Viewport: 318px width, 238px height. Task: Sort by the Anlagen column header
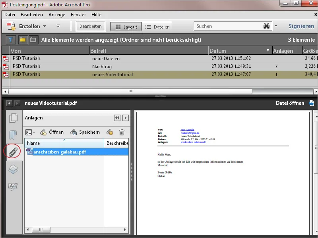click(x=287, y=51)
